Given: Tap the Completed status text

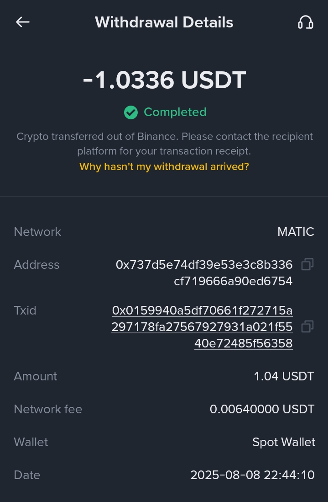Looking at the screenshot, I should (x=175, y=112).
